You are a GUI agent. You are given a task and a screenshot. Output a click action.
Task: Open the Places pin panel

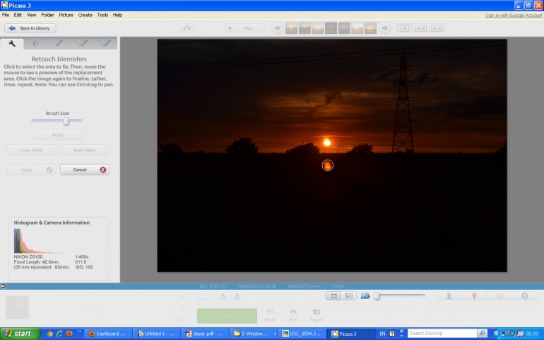(x=474, y=295)
